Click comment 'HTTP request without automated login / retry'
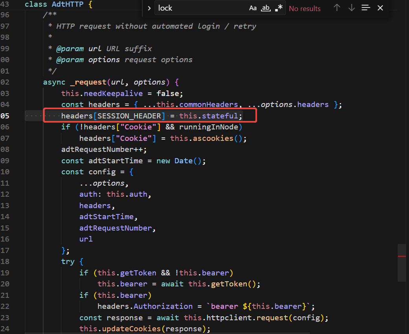Image resolution: width=409 pixels, height=334 pixels. (x=156, y=26)
